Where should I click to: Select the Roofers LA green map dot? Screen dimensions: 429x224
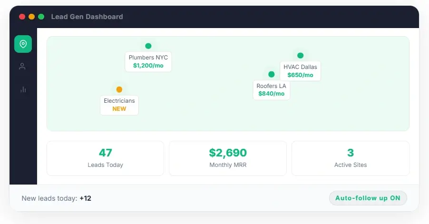(272, 74)
